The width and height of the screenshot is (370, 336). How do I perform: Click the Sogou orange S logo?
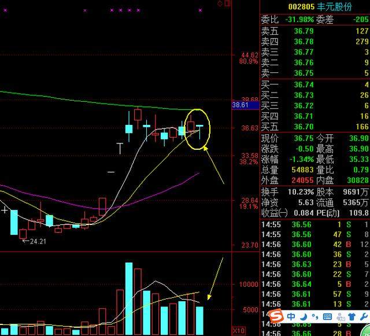(276, 316)
